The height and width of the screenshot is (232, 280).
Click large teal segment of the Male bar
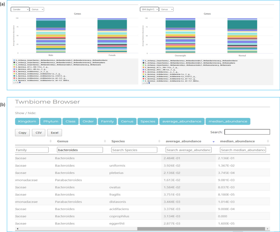(x=51, y=24)
